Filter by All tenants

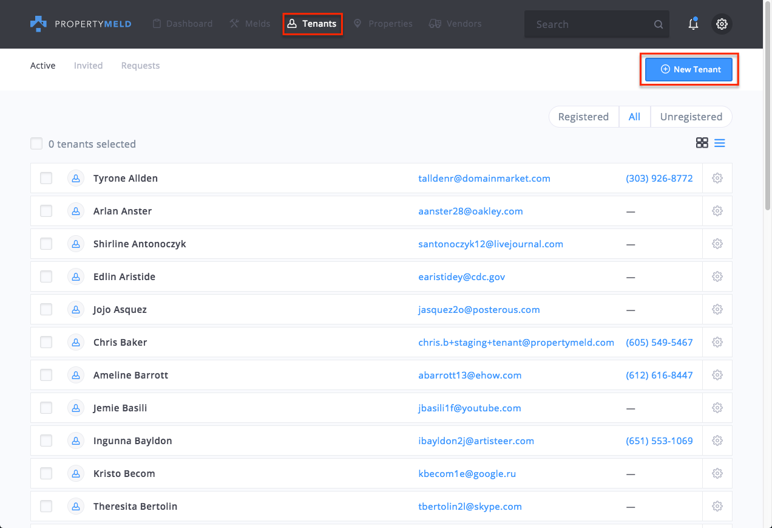click(634, 117)
